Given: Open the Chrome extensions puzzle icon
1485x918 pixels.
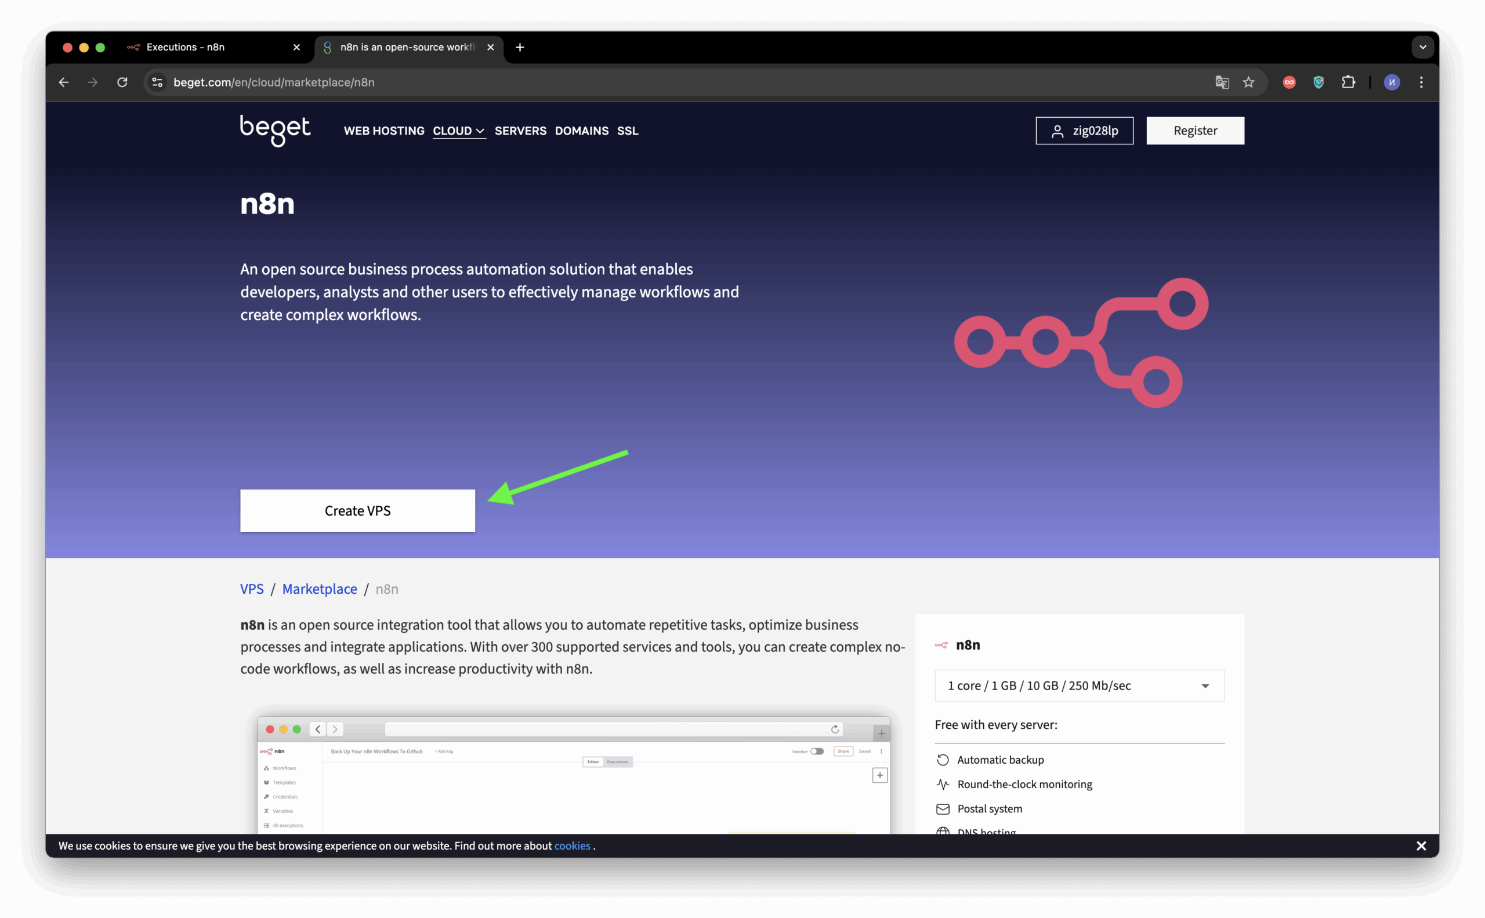Looking at the screenshot, I should 1348,82.
